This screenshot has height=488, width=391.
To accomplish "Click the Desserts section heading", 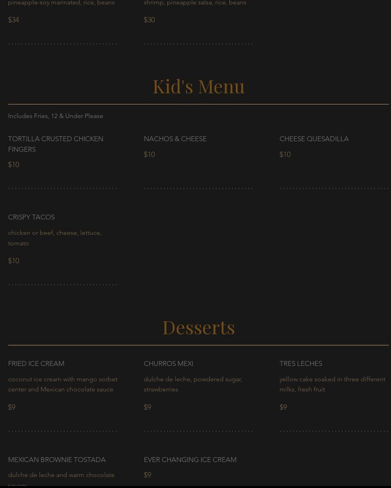I will [199, 327].
